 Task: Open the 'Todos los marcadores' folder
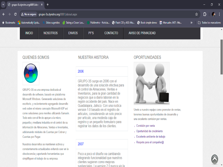click(209, 23)
